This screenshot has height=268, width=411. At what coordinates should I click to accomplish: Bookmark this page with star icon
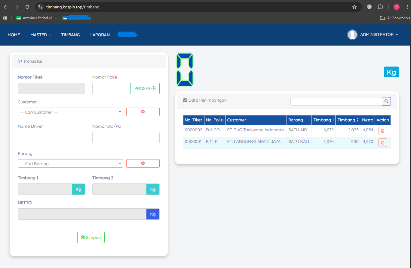click(x=354, y=7)
